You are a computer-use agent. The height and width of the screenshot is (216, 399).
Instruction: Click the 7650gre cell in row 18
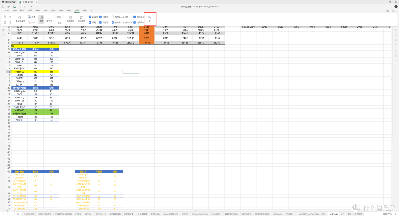19,81
